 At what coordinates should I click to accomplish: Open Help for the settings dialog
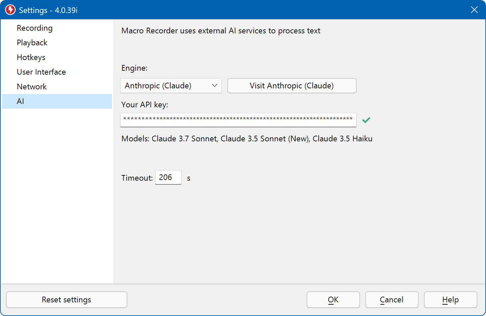[x=450, y=300]
